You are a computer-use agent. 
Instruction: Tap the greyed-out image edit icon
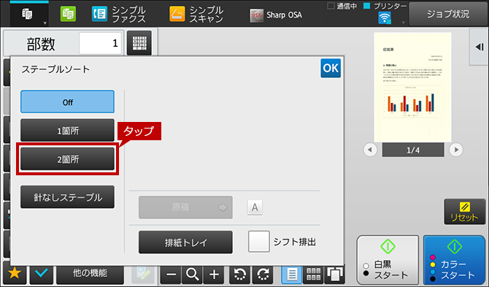(x=143, y=274)
